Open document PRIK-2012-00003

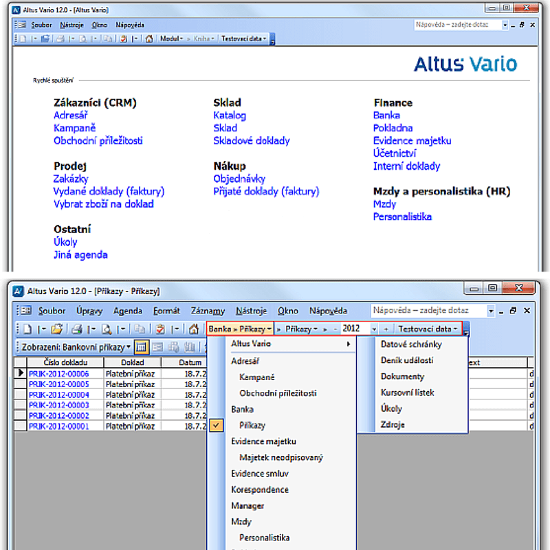coord(58,405)
